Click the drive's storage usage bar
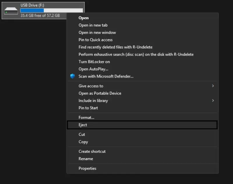233x184 pixels. click(x=52, y=10)
